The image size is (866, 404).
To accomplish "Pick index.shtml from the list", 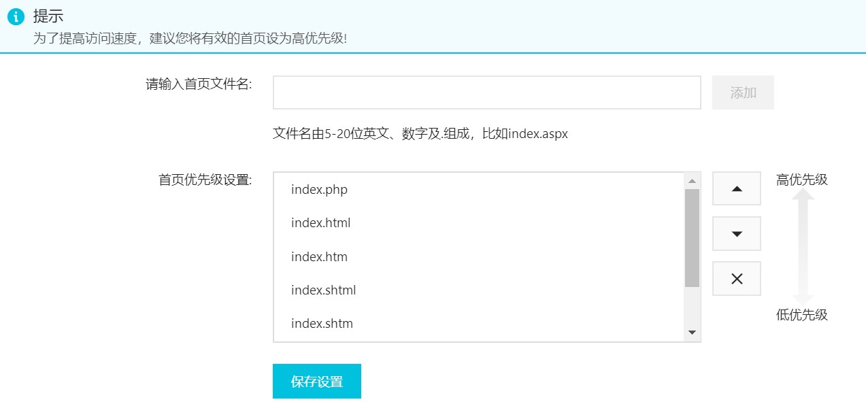I will click(323, 290).
